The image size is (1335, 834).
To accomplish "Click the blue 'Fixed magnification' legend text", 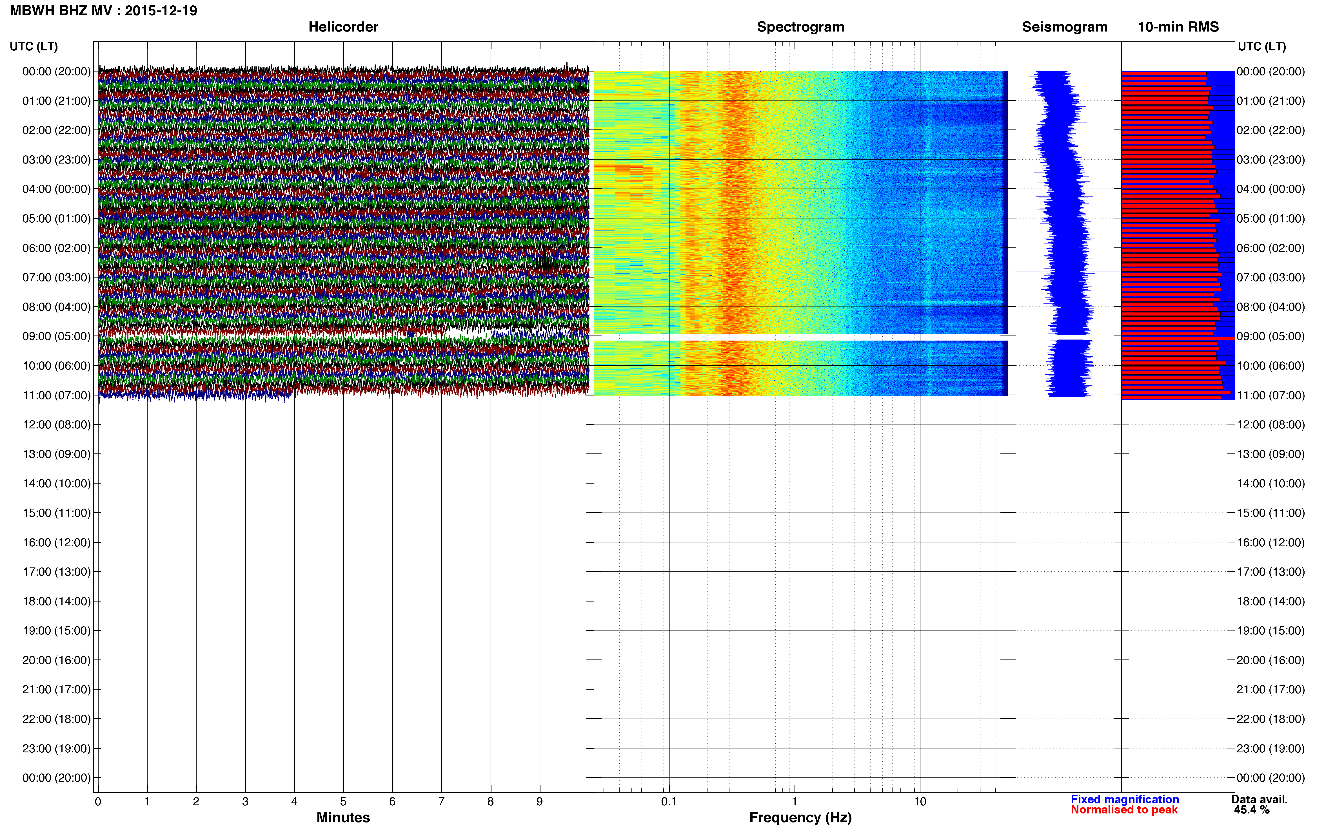I will coord(1125,799).
